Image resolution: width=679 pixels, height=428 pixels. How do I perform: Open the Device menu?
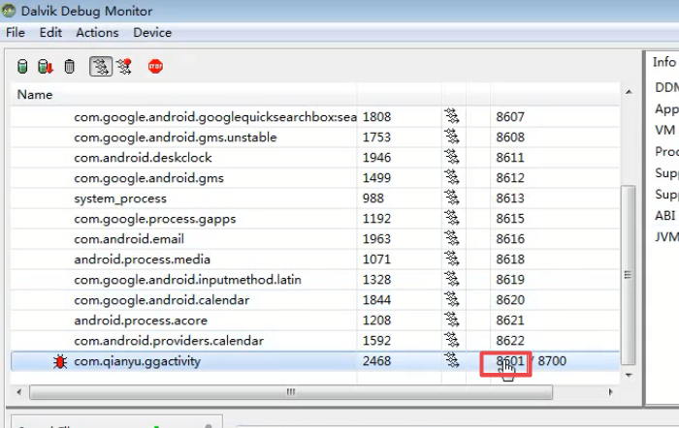[152, 32]
